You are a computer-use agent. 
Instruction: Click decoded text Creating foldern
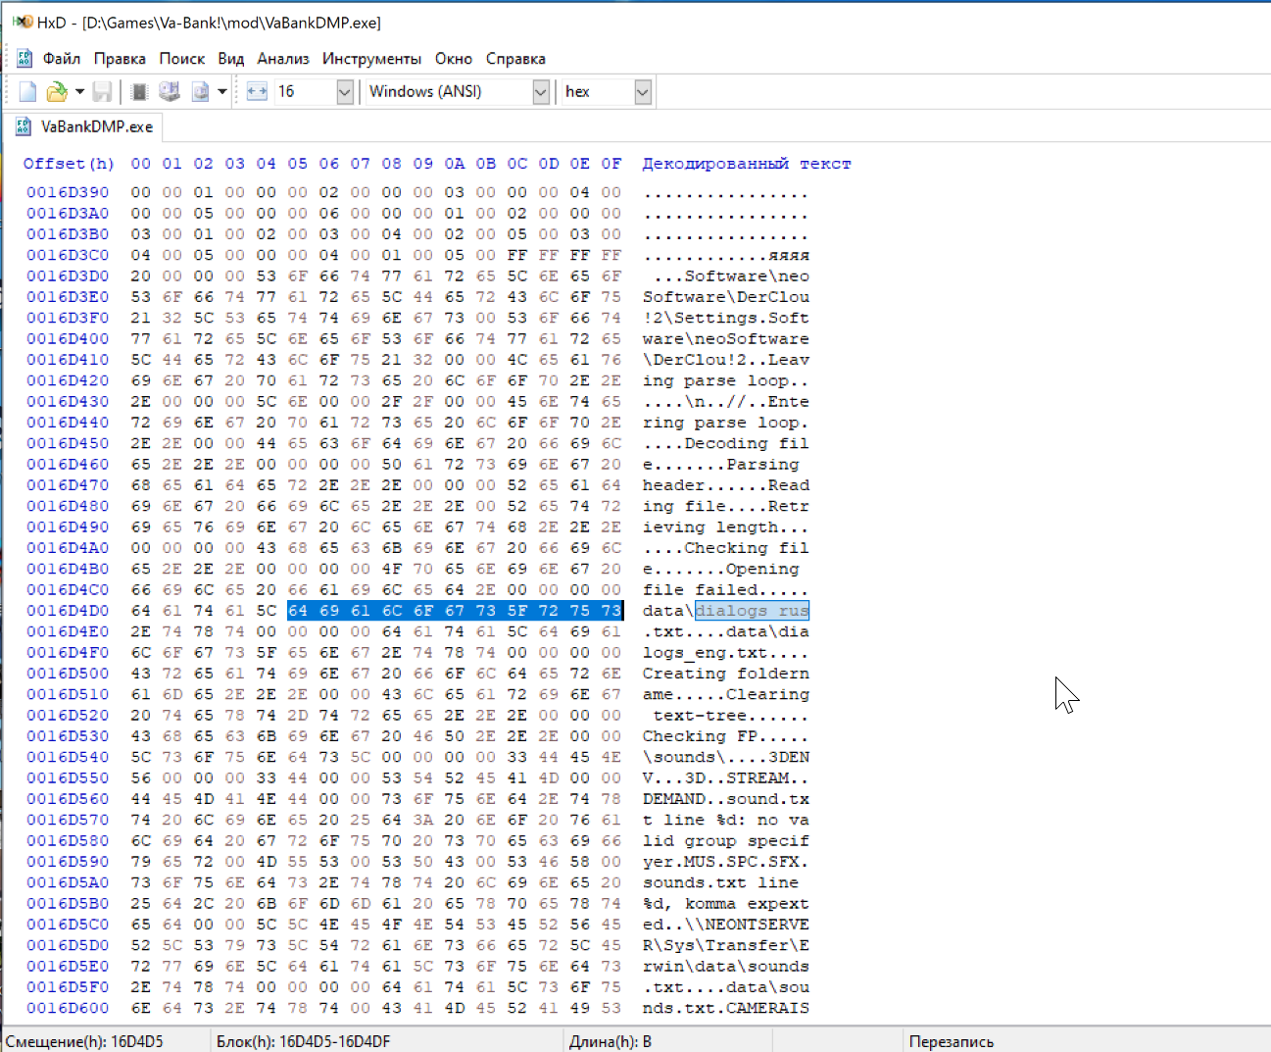coord(726,673)
